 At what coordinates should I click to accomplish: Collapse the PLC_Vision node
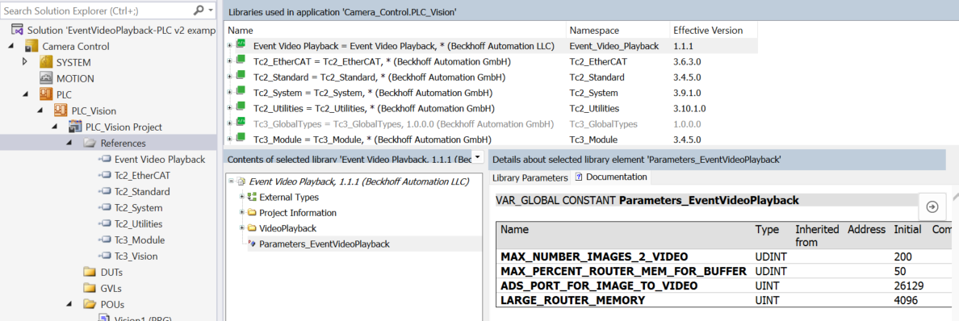point(40,111)
